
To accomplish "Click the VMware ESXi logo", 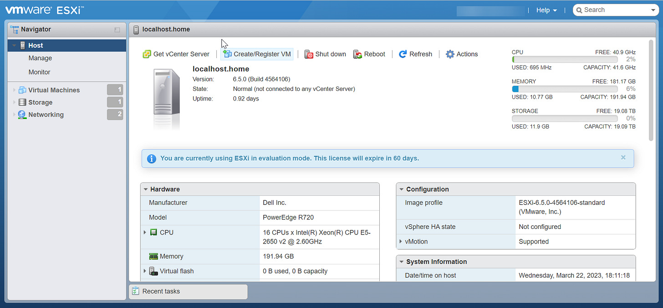I will (45, 10).
